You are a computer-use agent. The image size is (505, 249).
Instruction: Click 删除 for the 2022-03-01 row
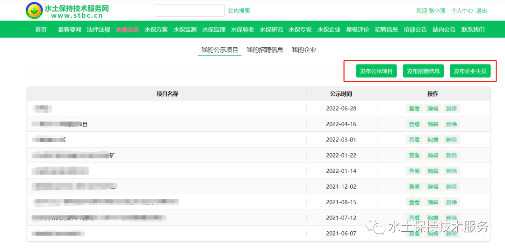[x=452, y=140]
